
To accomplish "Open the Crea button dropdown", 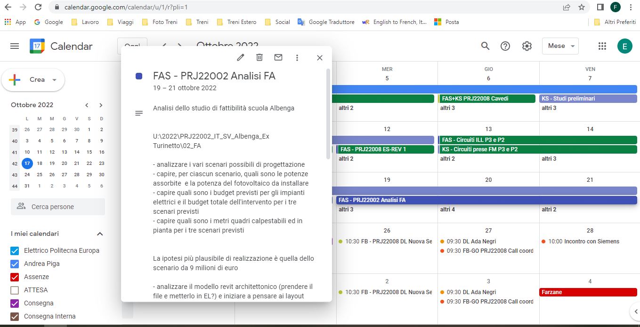I will (x=54, y=80).
